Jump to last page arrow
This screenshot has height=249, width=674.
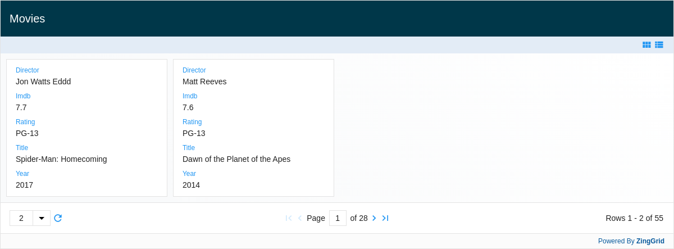coord(385,218)
